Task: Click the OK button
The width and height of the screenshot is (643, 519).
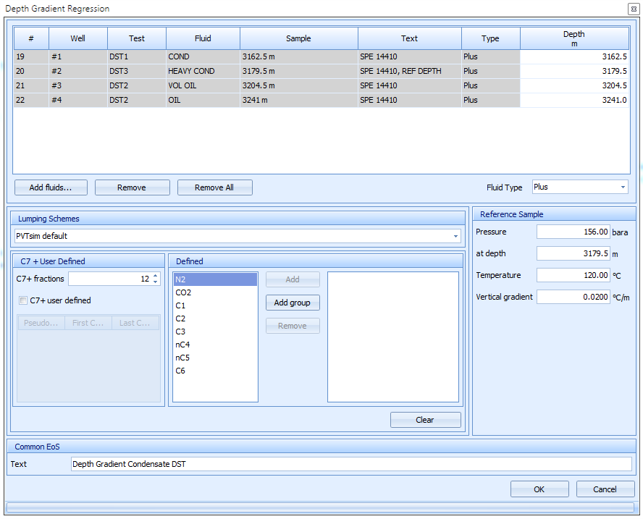Action: 539,489
